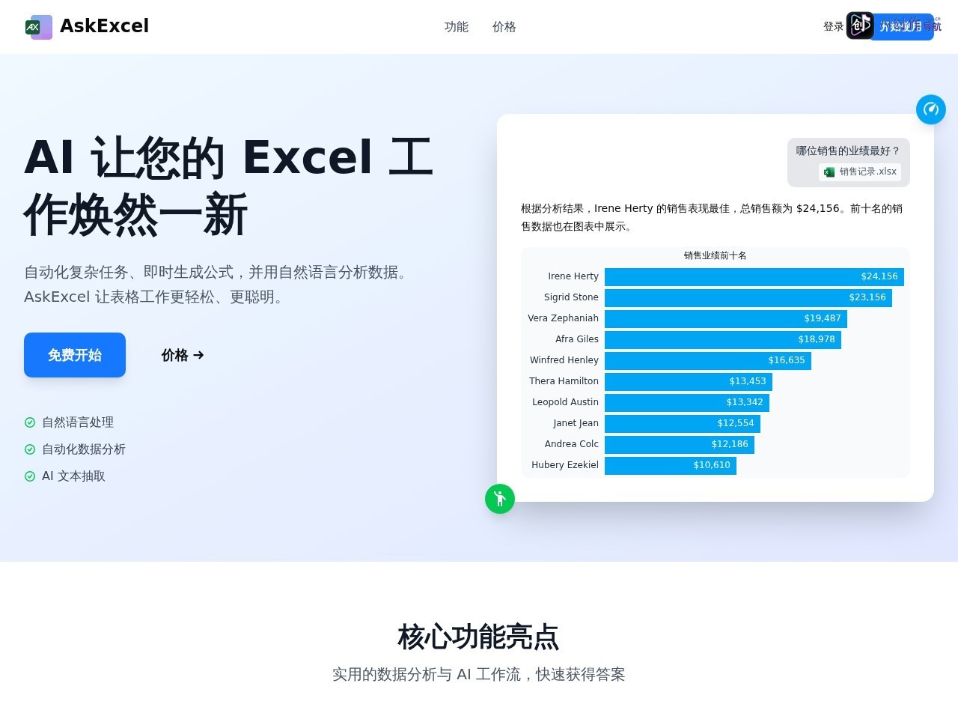Viewport: 958px width, 719px height.
Task: Open the 价格 item in top navigation
Action: pyautogui.click(x=504, y=27)
